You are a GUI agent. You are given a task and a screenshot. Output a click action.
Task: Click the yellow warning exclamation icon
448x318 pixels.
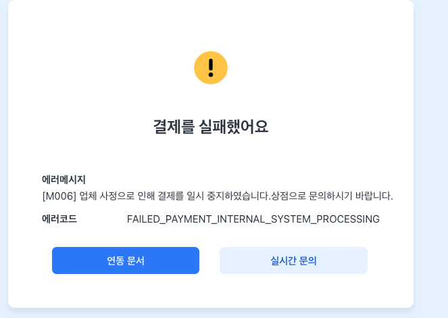[x=211, y=68]
